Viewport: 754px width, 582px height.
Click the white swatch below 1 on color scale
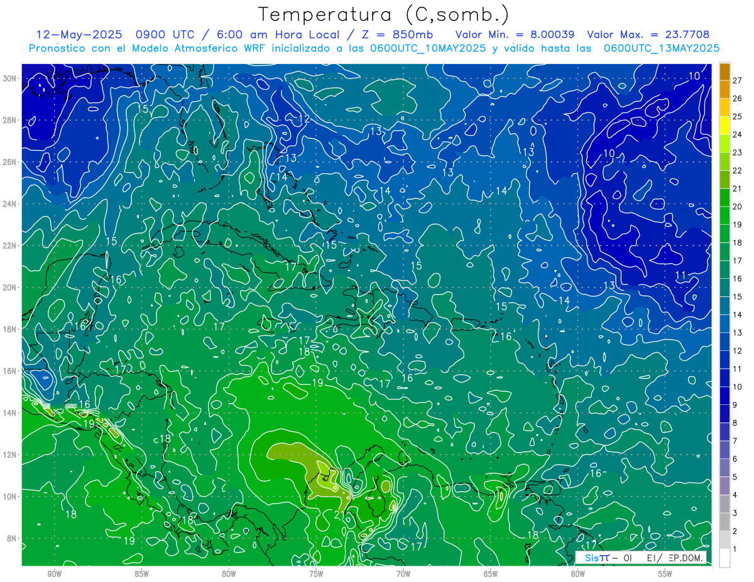[724, 558]
